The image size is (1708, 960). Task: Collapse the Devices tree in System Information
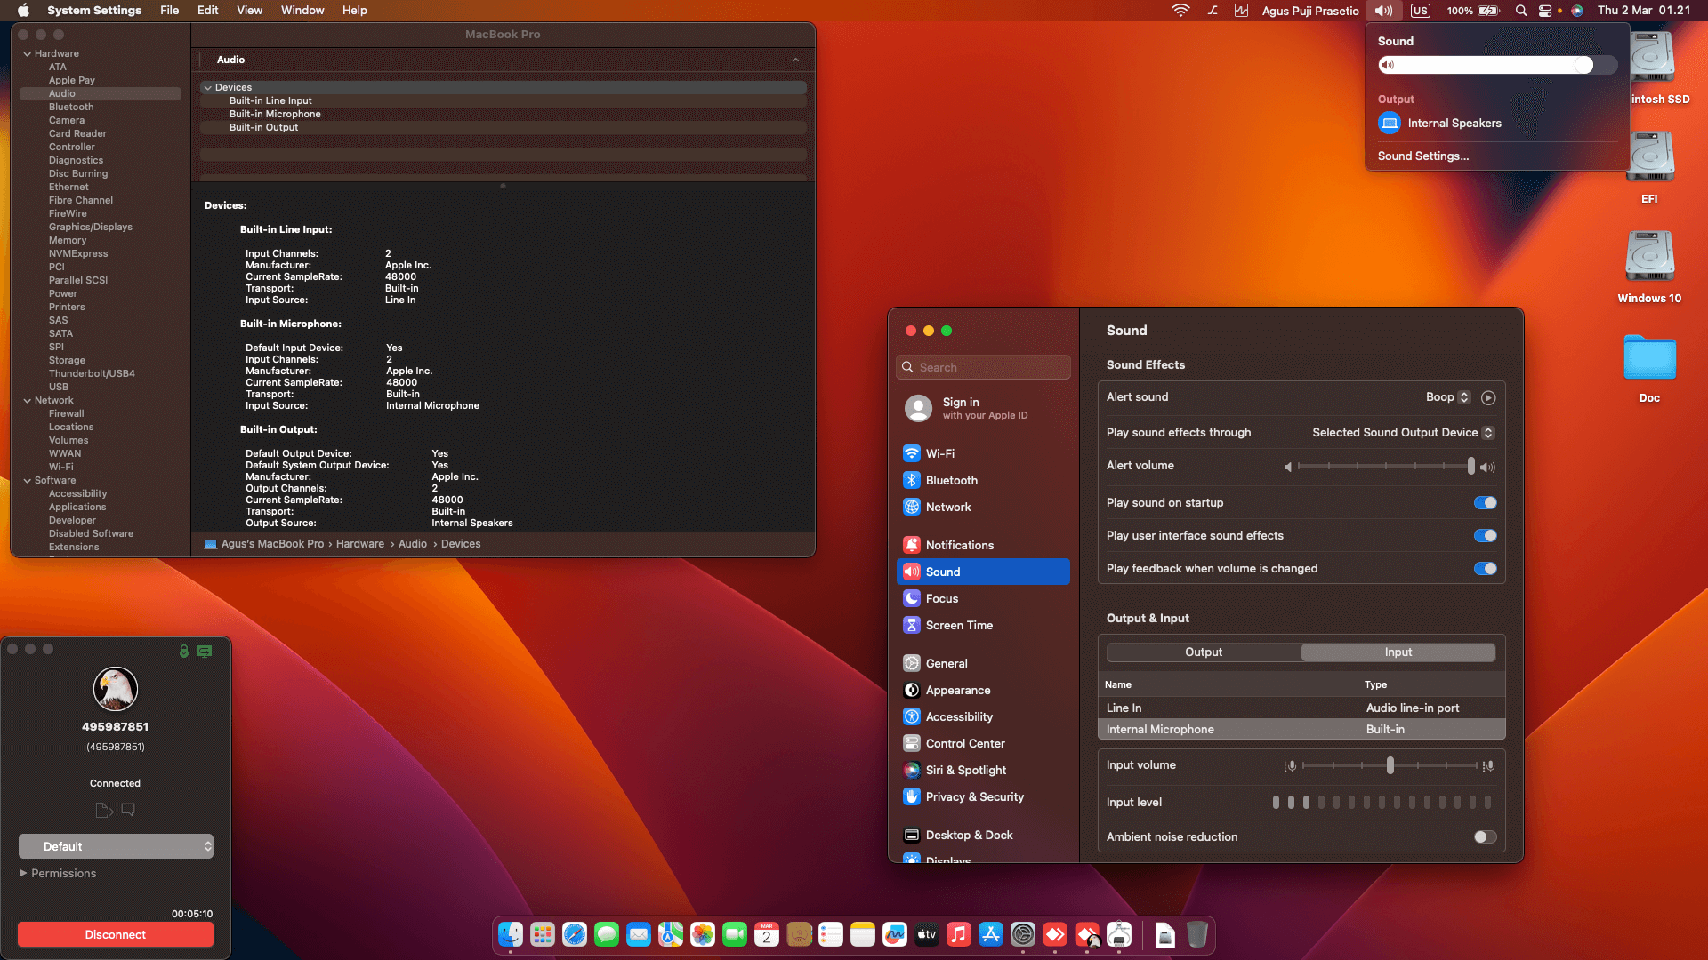coord(209,87)
